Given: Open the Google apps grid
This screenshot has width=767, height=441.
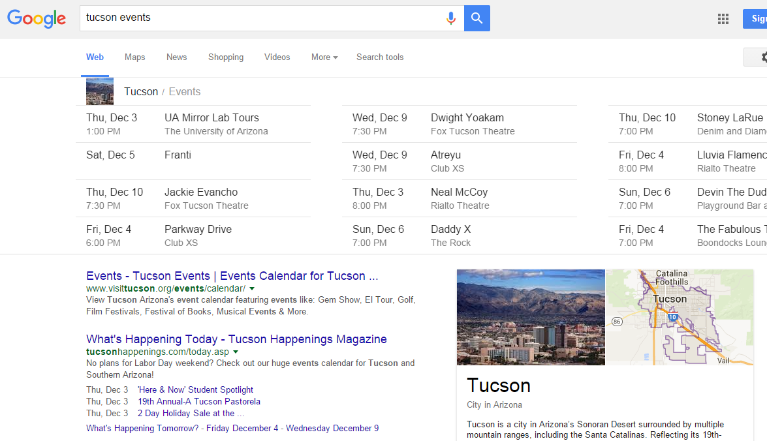Looking at the screenshot, I should click(723, 19).
